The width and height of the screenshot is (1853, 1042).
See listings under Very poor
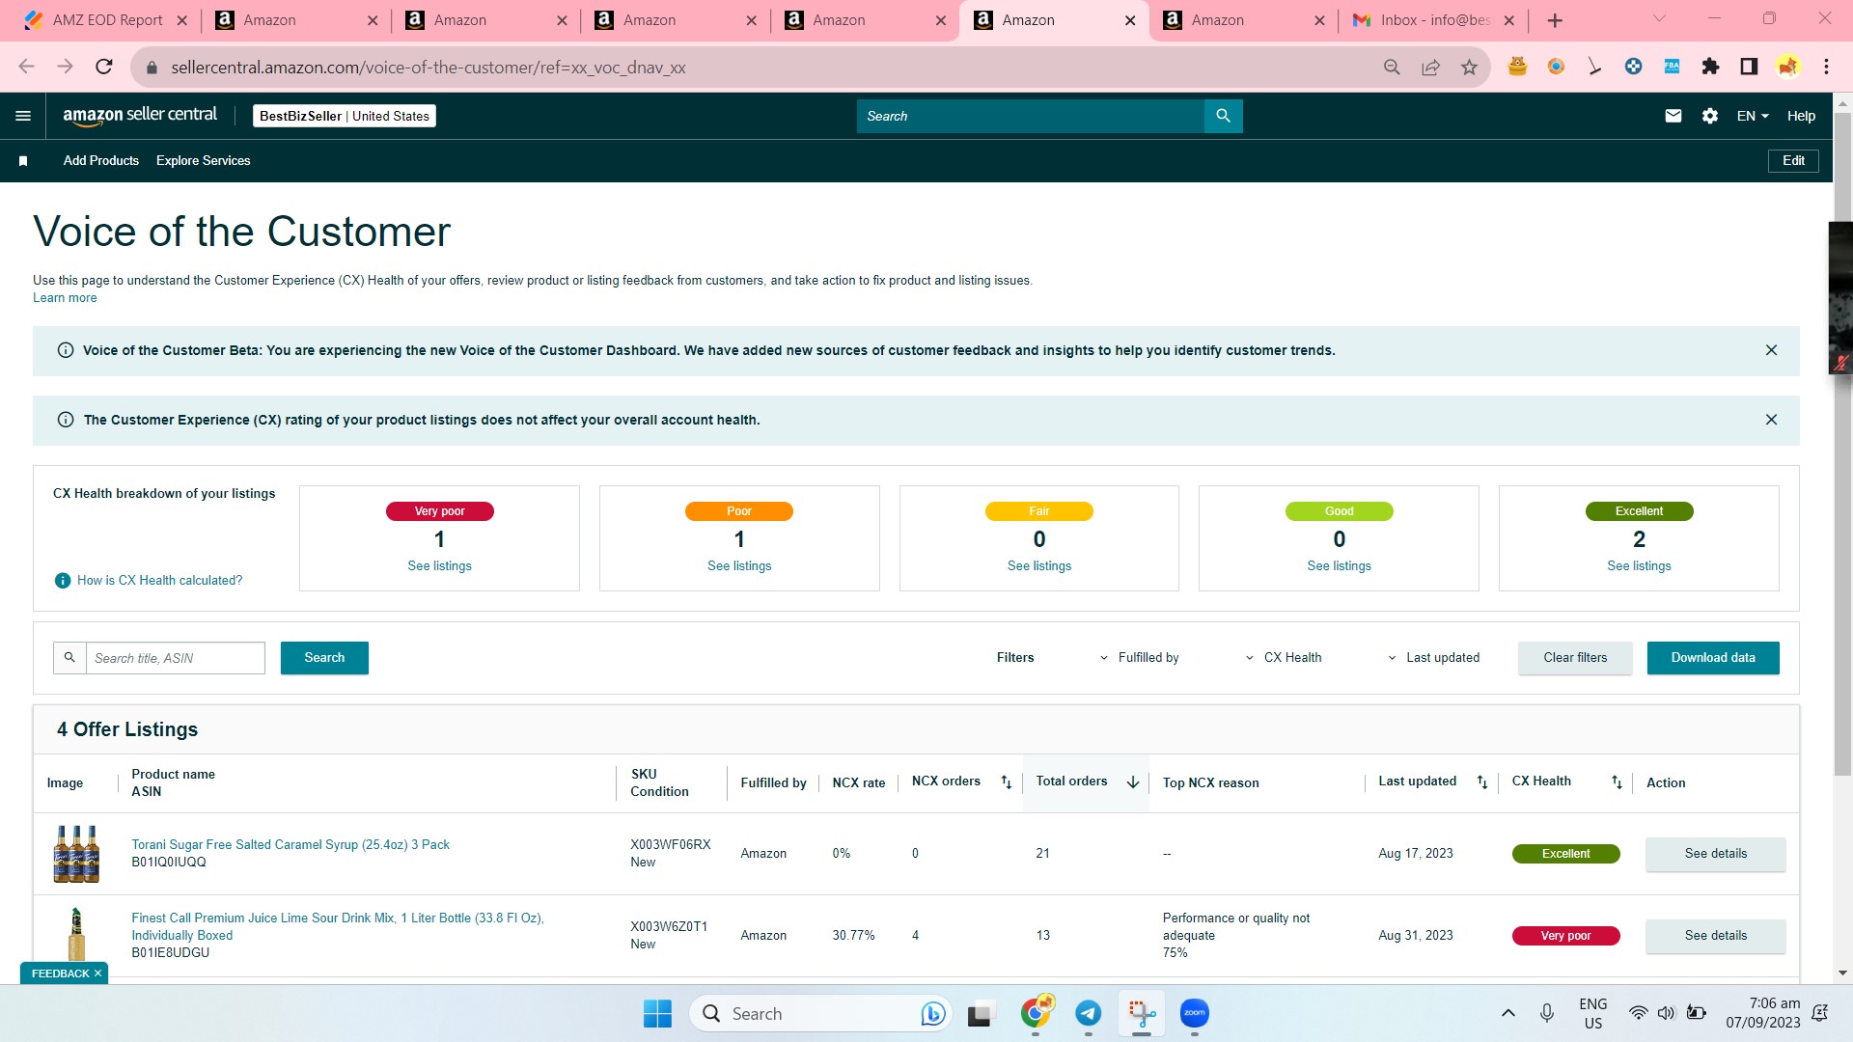coord(439,566)
